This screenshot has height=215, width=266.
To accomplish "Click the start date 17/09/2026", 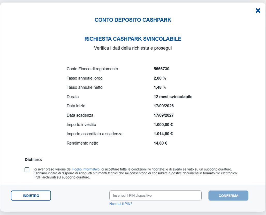I will [164, 106].
